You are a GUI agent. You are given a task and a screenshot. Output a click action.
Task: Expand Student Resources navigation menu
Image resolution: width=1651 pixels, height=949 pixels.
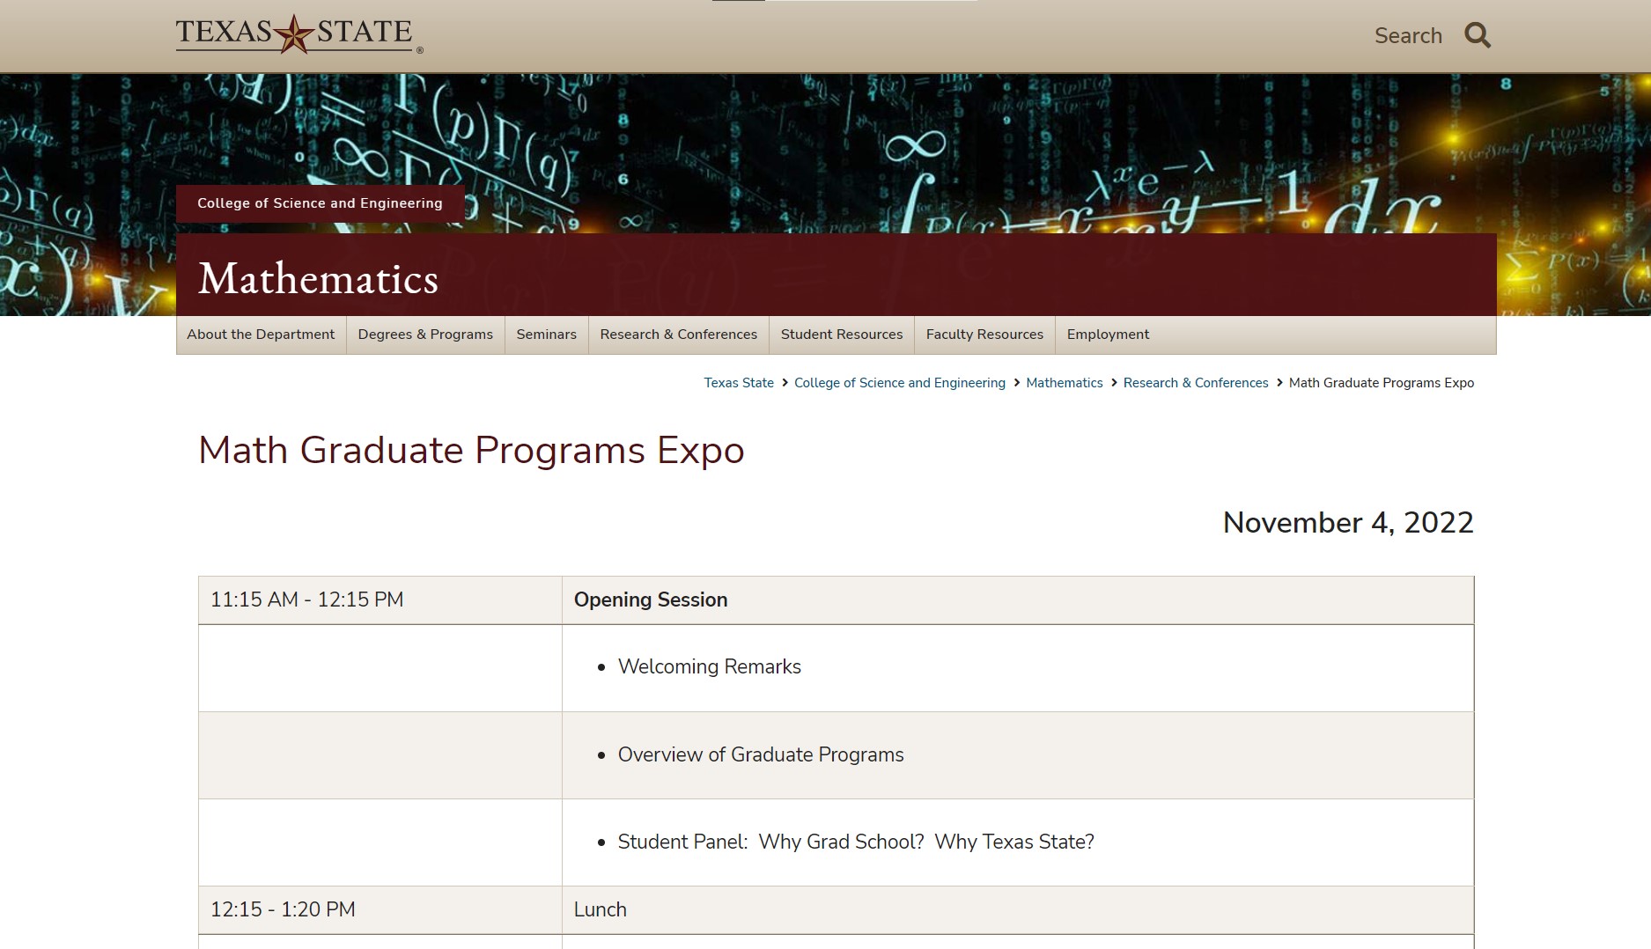click(x=841, y=335)
